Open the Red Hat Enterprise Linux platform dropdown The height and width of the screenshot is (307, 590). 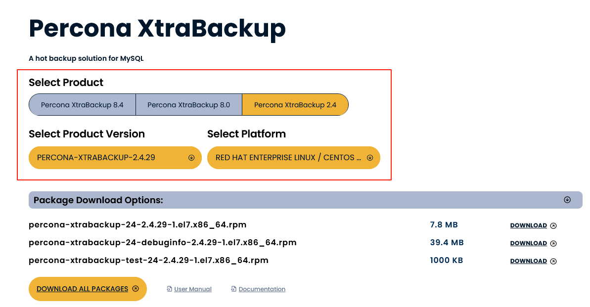[x=293, y=158]
